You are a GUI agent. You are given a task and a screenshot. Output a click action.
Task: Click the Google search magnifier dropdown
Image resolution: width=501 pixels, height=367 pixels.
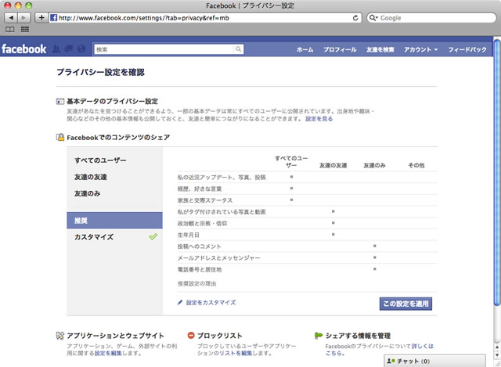click(x=373, y=18)
